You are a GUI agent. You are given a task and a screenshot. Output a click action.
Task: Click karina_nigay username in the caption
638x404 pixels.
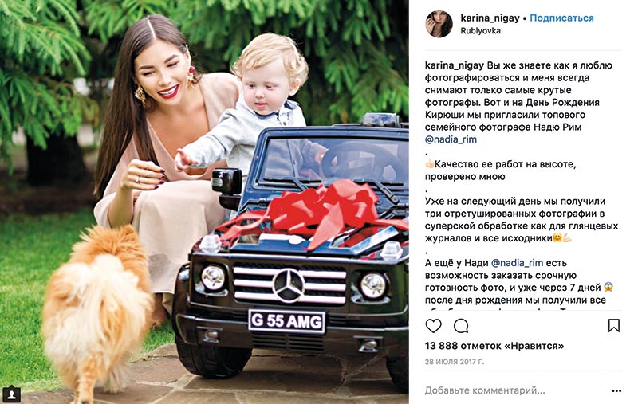[455, 65]
